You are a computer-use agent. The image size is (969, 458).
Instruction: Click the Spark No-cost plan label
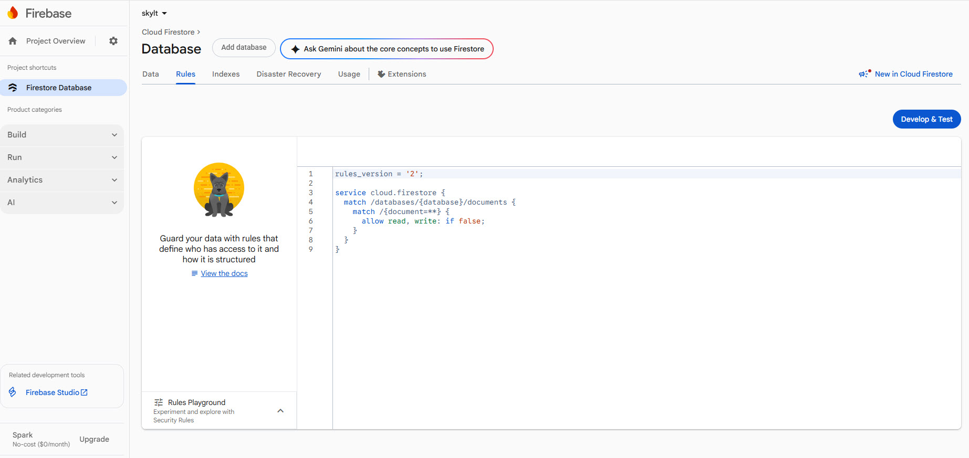pyautogui.click(x=41, y=439)
